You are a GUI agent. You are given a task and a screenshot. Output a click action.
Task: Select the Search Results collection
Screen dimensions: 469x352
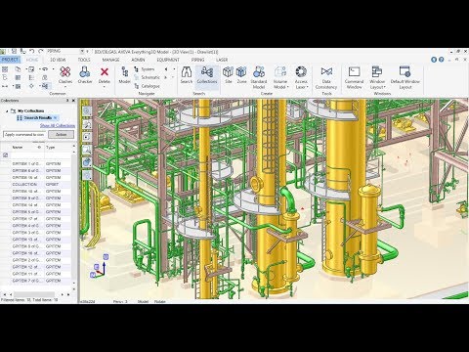[38, 117]
